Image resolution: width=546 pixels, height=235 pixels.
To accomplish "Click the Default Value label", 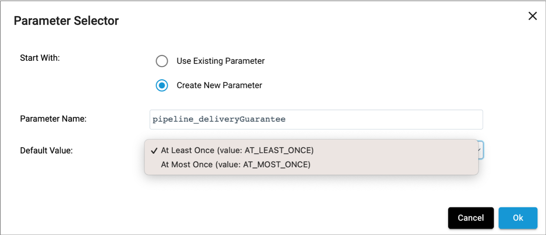I will [46, 150].
